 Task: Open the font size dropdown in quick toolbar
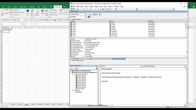coord(23,20)
